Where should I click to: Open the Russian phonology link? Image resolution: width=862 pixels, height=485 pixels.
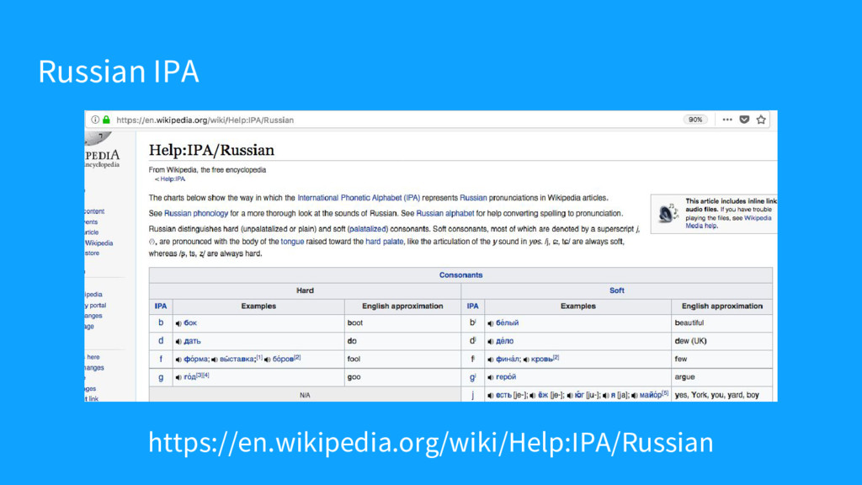point(195,213)
